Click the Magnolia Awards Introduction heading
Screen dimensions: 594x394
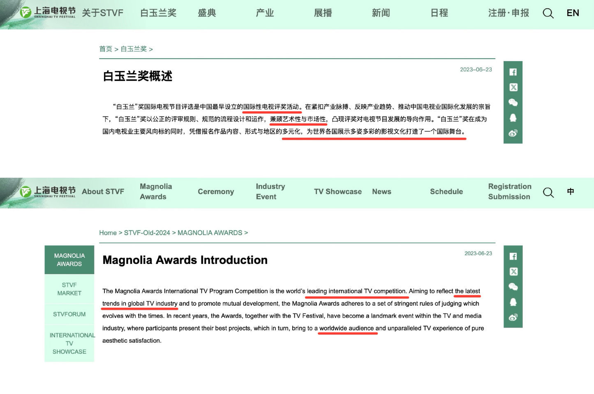pyautogui.click(x=185, y=260)
